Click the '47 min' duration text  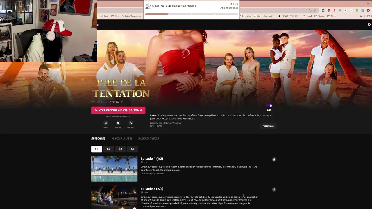[144, 192]
